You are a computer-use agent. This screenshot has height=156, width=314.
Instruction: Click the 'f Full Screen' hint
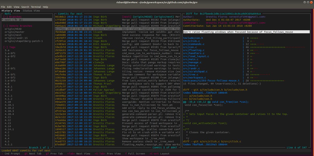pyautogui.click(x=136, y=154)
